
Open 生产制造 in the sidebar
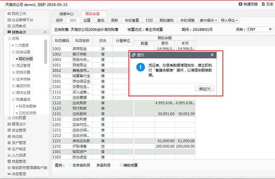[17, 149]
